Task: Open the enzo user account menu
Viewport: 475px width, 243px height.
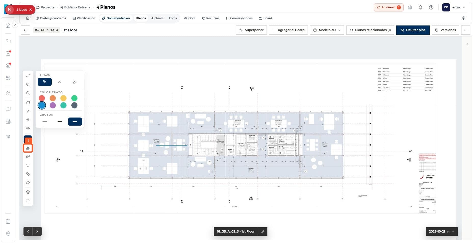Action: pyautogui.click(x=454, y=7)
